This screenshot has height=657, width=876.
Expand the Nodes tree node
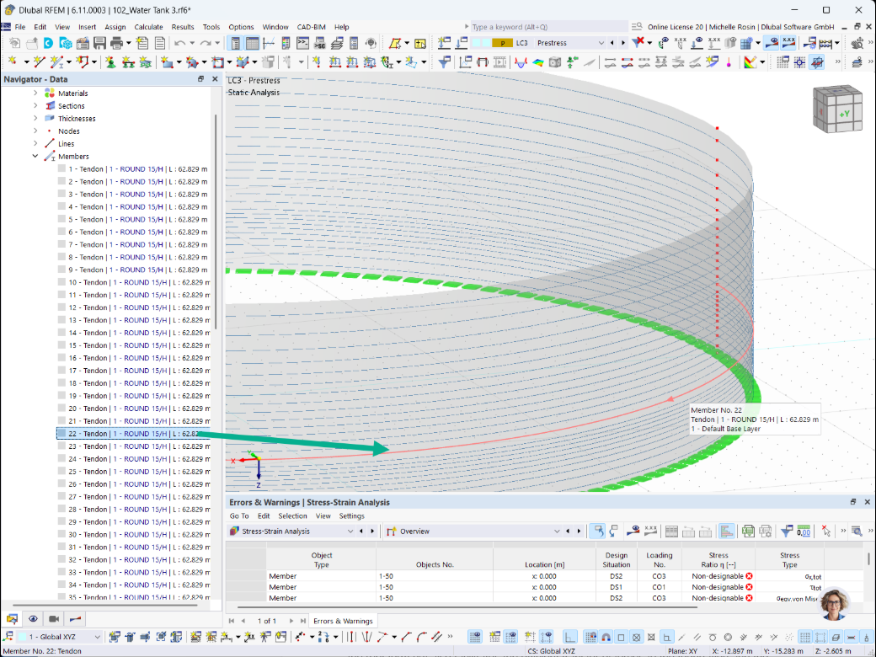35,131
